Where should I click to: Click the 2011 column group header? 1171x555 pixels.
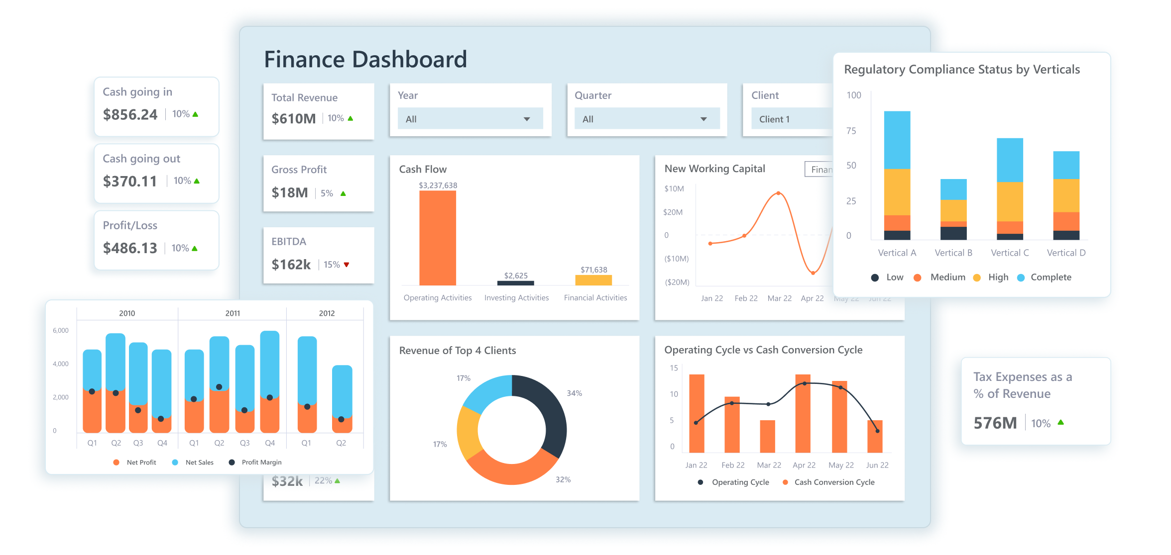point(233,313)
